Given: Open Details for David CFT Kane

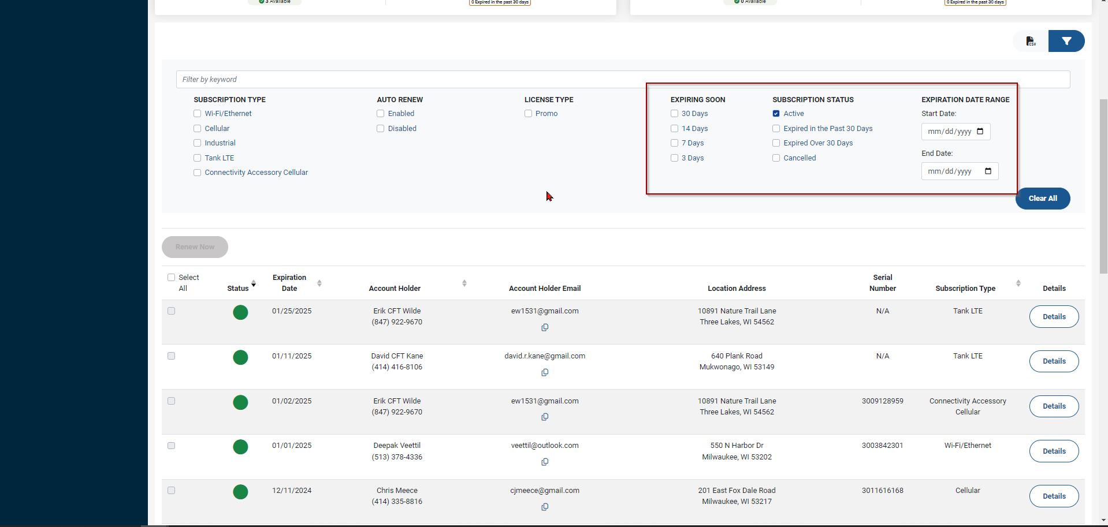Looking at the screenshot, I should [x=1054, y=361].
